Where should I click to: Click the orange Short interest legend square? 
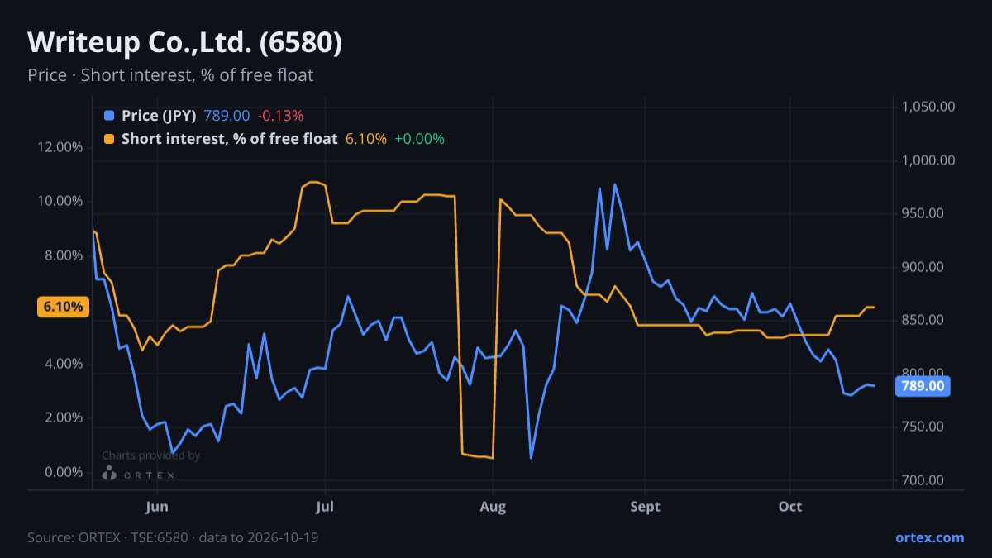click(x=109, y=139)
